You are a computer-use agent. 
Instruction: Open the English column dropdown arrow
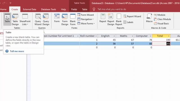point(114,36)
